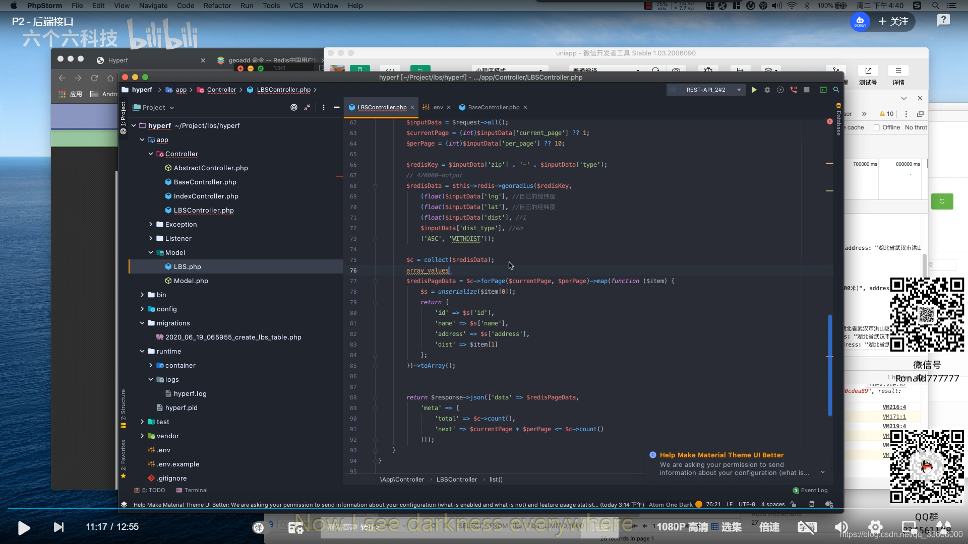Click the Debug bug icon
The width and height of the screenshot is (968, 544).
click(767, 90)
